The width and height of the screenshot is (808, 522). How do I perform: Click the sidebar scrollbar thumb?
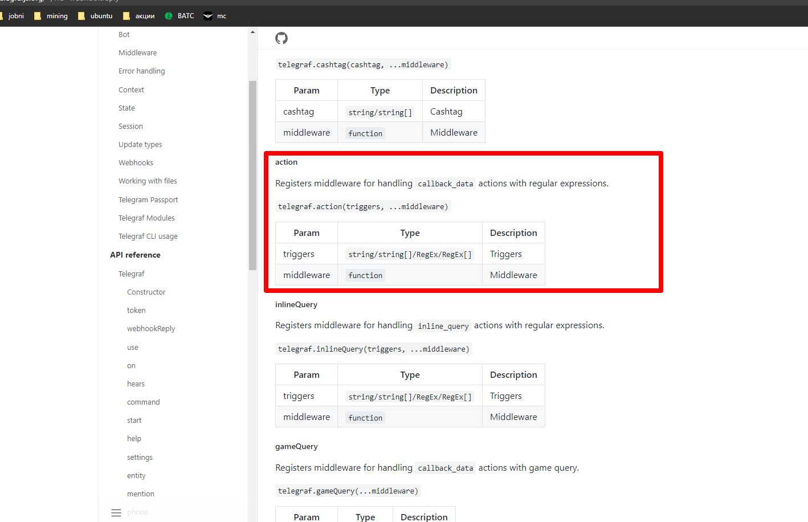pyautogui.click(x=252, y=175)
